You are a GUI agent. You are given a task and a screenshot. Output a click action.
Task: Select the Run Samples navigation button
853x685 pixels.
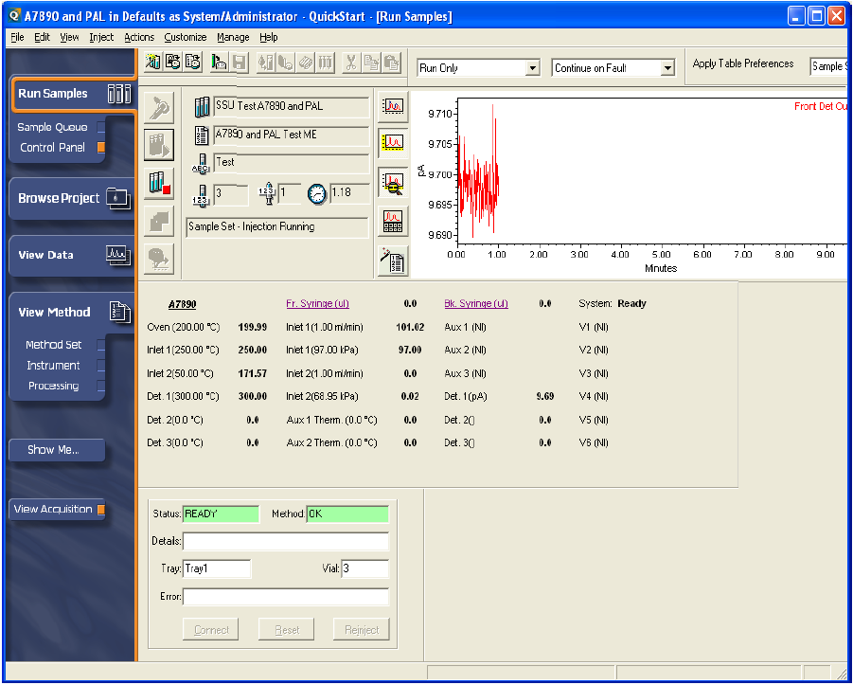click(x=72, y=94)
